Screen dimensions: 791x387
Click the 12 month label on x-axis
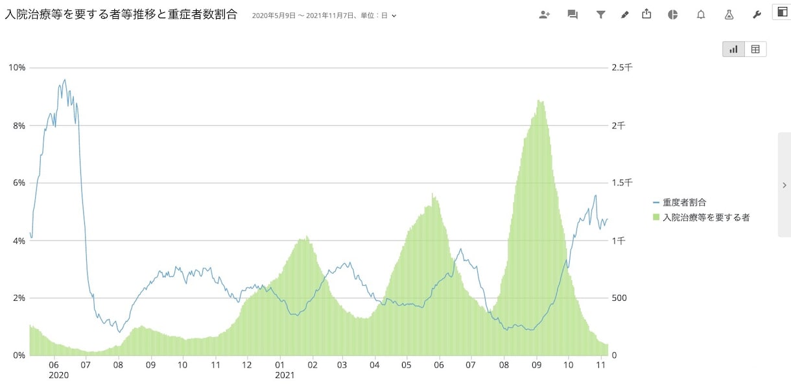(x=247, y=365)
